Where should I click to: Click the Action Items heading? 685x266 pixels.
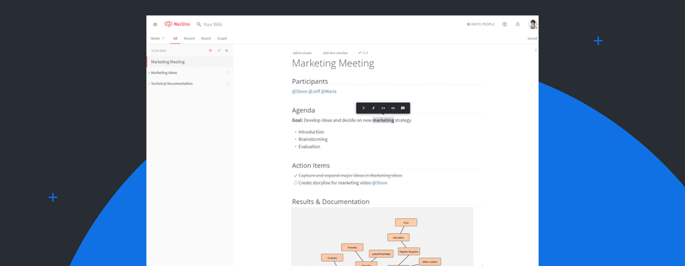click(311, 165)
